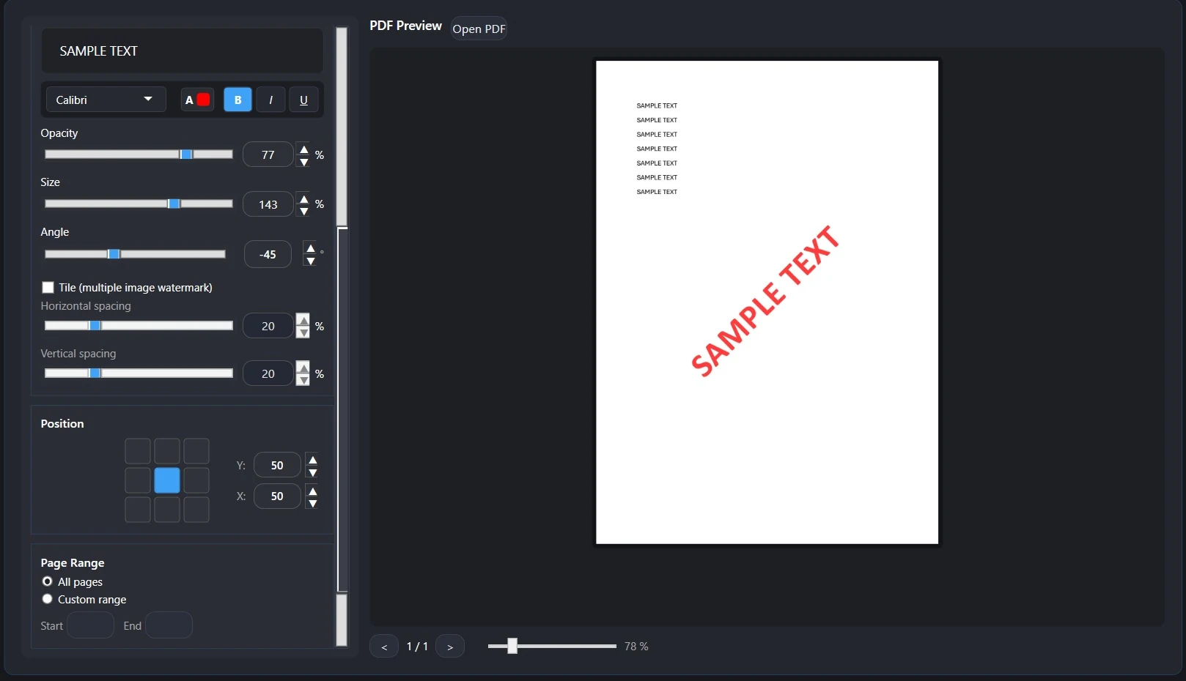Screen dimensions: 1186x681
Task: Select the bottom-right watermark position
Action: click(x=196, y=510)
